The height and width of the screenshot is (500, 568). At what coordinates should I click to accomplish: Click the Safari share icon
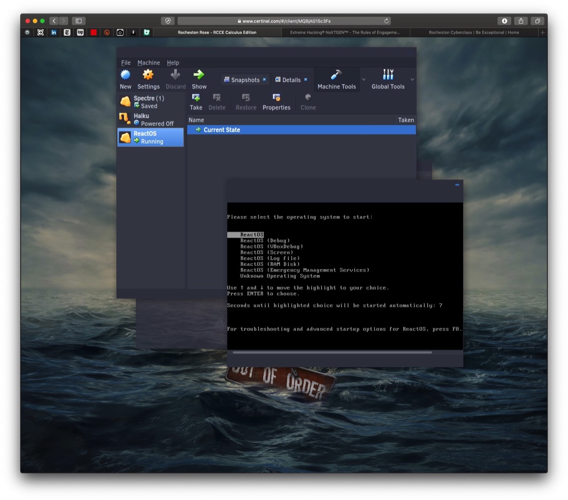521,21
